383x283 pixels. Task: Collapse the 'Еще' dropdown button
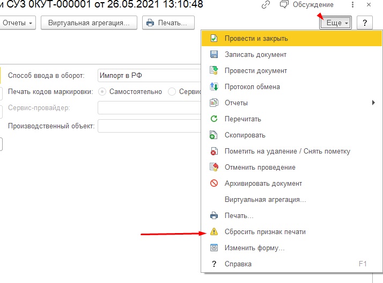click(336, 23)
